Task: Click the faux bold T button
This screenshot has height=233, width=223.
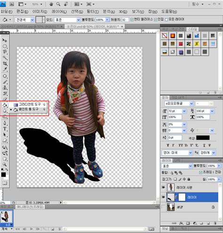Action: pos(167,145)
